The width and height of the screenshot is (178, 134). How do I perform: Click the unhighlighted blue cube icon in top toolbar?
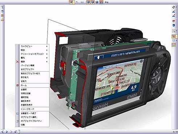[x=97, y=2]
